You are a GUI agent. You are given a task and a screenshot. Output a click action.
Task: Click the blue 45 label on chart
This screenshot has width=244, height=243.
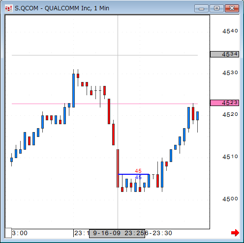[138, 177]
